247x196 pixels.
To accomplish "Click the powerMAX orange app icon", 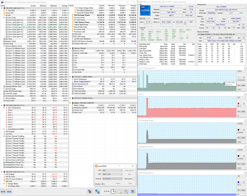I will [96, 166].
